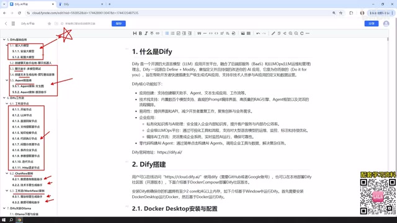Bookmark this page in Chrome
The height and width of the screenshot is (223, 397).
pos(341,13)
